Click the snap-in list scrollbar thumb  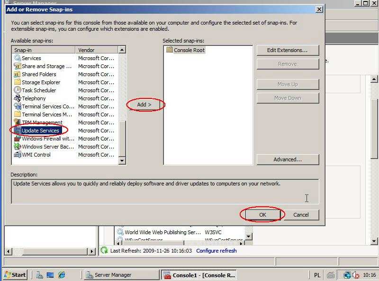click(122, 139)
